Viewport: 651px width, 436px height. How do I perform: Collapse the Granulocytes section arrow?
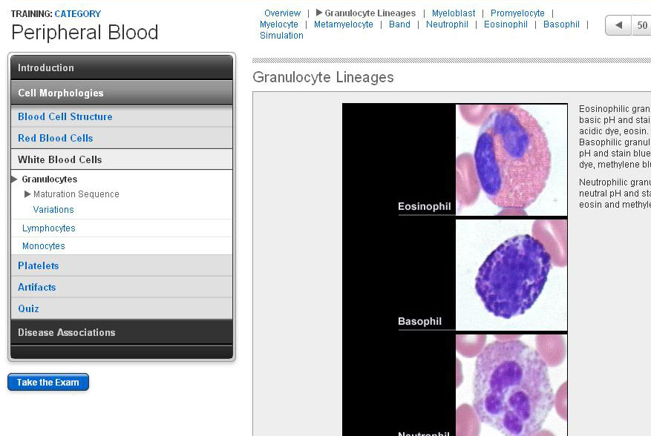(x=14, y=179)
